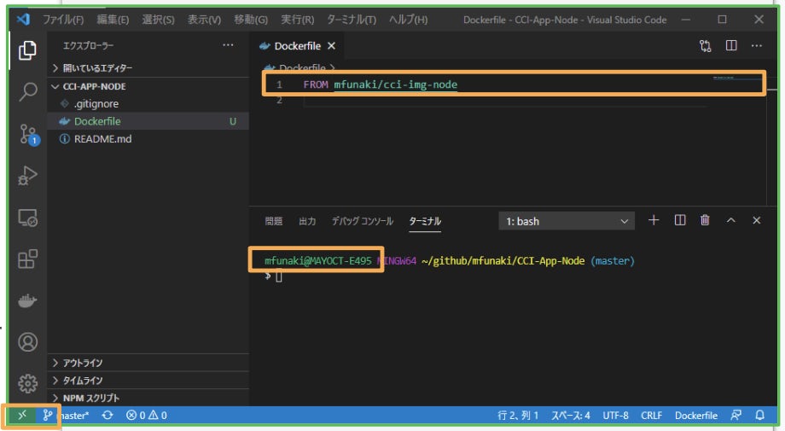The image size is (785, 431).
Task: Open the Search view in activity bar
Action: coord(27,91)
